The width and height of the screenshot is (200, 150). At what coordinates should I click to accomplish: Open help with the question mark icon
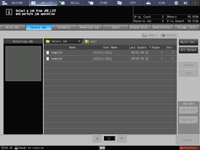(x=195, y=3)
